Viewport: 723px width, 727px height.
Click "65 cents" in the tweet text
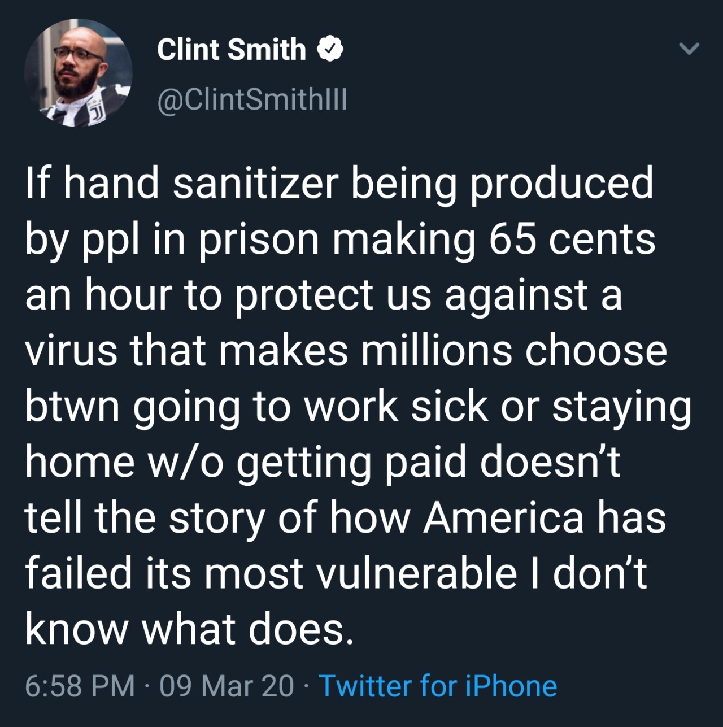pyautogui.click(x=572, y=240)
